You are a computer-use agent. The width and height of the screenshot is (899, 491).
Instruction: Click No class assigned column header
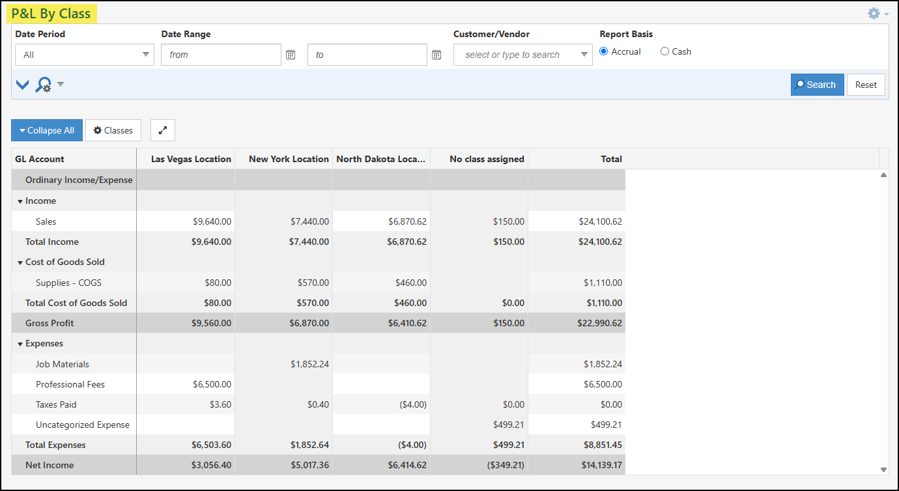pyautogui.click(x=479, y=159)
